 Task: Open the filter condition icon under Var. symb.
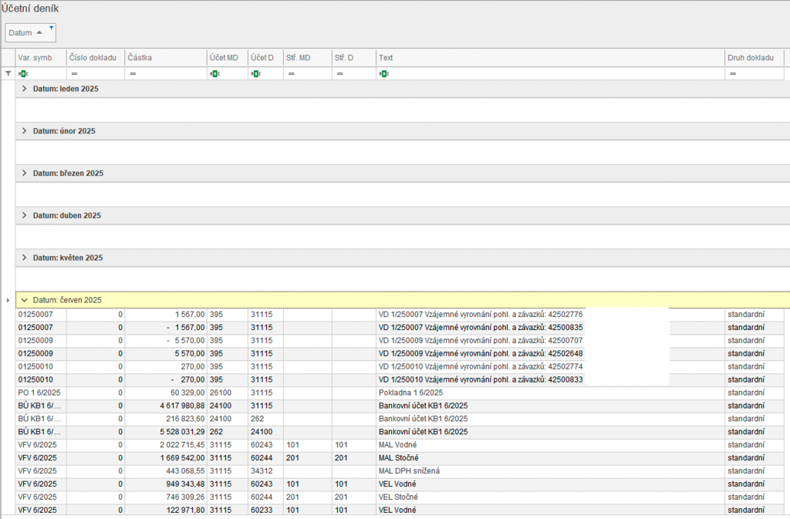tap(23, 73)
